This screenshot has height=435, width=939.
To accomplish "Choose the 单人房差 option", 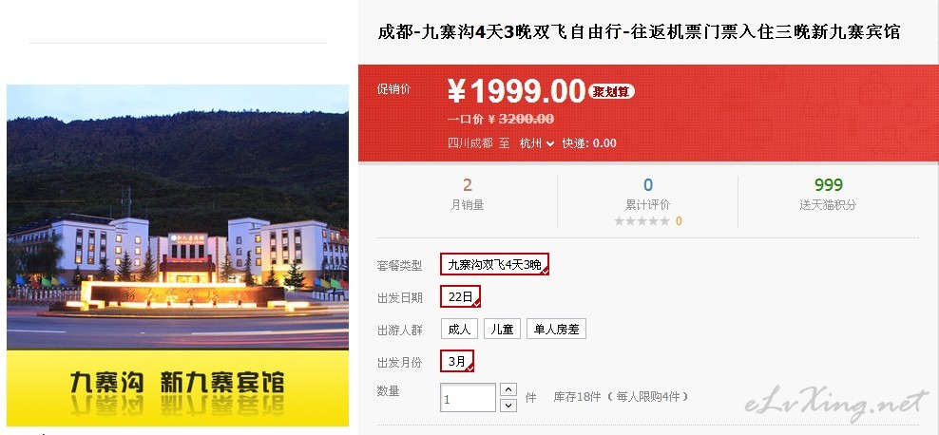I will 556,329.
